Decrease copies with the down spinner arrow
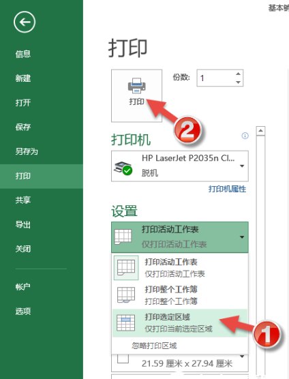Viewport: 289px width, 379px height. click(x=238, y=82)
